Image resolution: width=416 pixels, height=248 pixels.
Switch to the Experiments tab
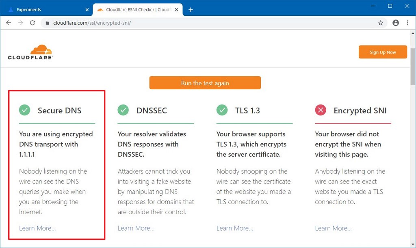click(45, 10)
